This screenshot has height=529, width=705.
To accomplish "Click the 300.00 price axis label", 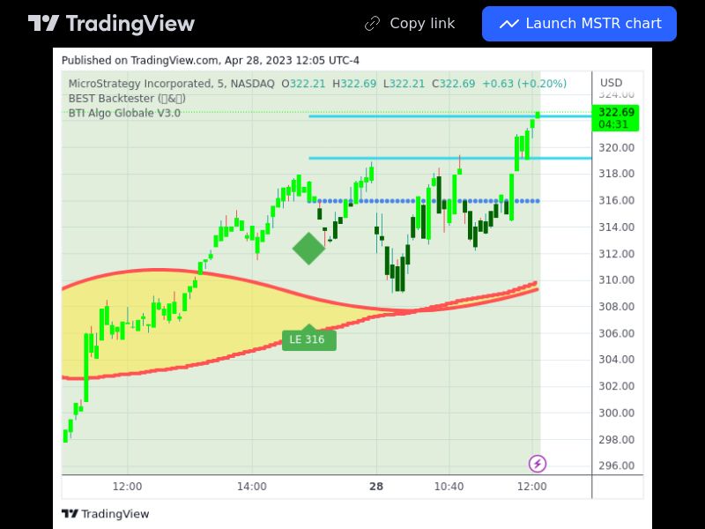I will (x=616, y=413).
